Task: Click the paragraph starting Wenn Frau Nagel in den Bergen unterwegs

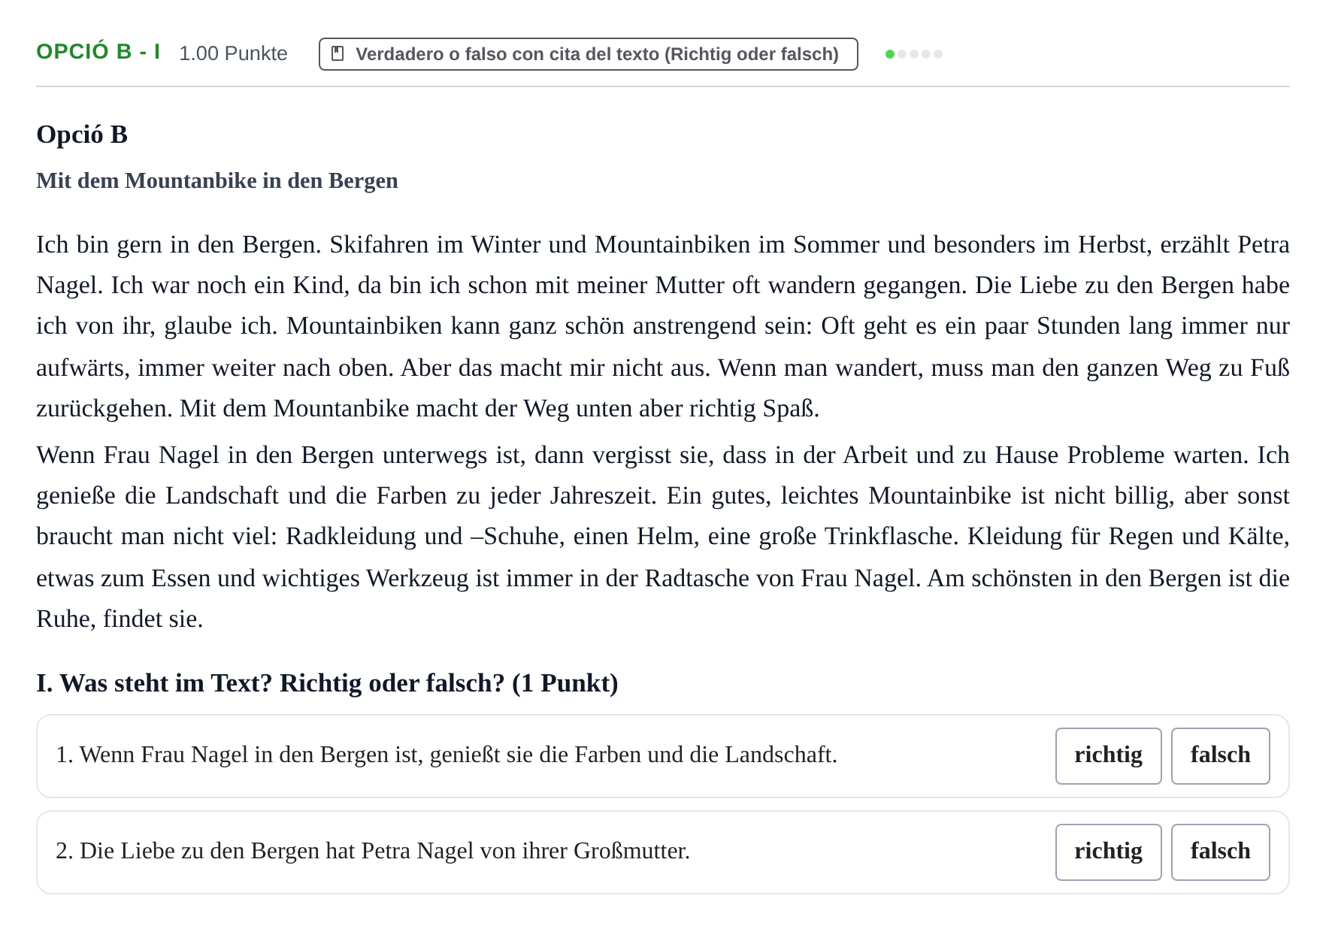Action: tap(663, 537)
